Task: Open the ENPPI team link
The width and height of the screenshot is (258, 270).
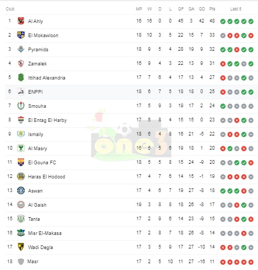Action: [36, 92]
